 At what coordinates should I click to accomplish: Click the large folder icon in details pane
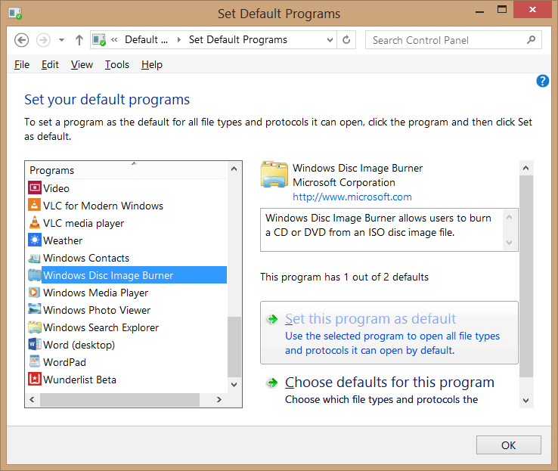(274, 175)
